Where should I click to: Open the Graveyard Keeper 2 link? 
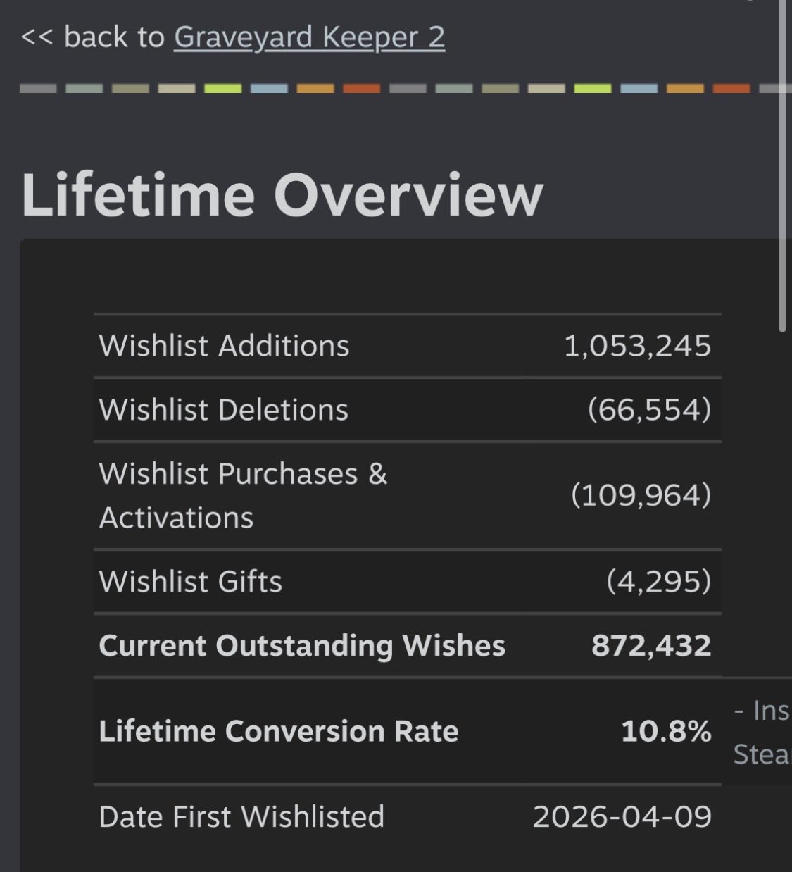(x=309, y=37)
